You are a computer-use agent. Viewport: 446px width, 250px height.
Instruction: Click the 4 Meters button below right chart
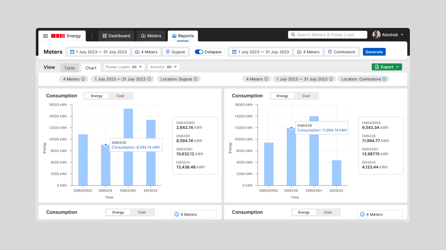[380, 214]
